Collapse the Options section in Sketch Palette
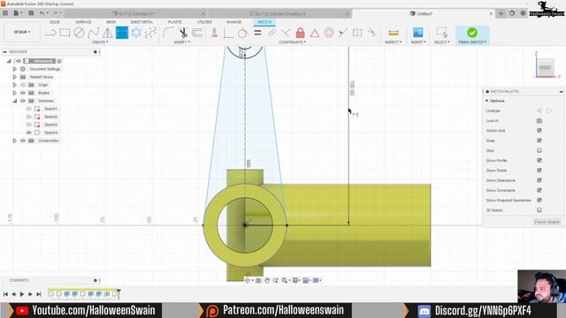The height and width of the screenshot is (318, 566). (487, 101)
